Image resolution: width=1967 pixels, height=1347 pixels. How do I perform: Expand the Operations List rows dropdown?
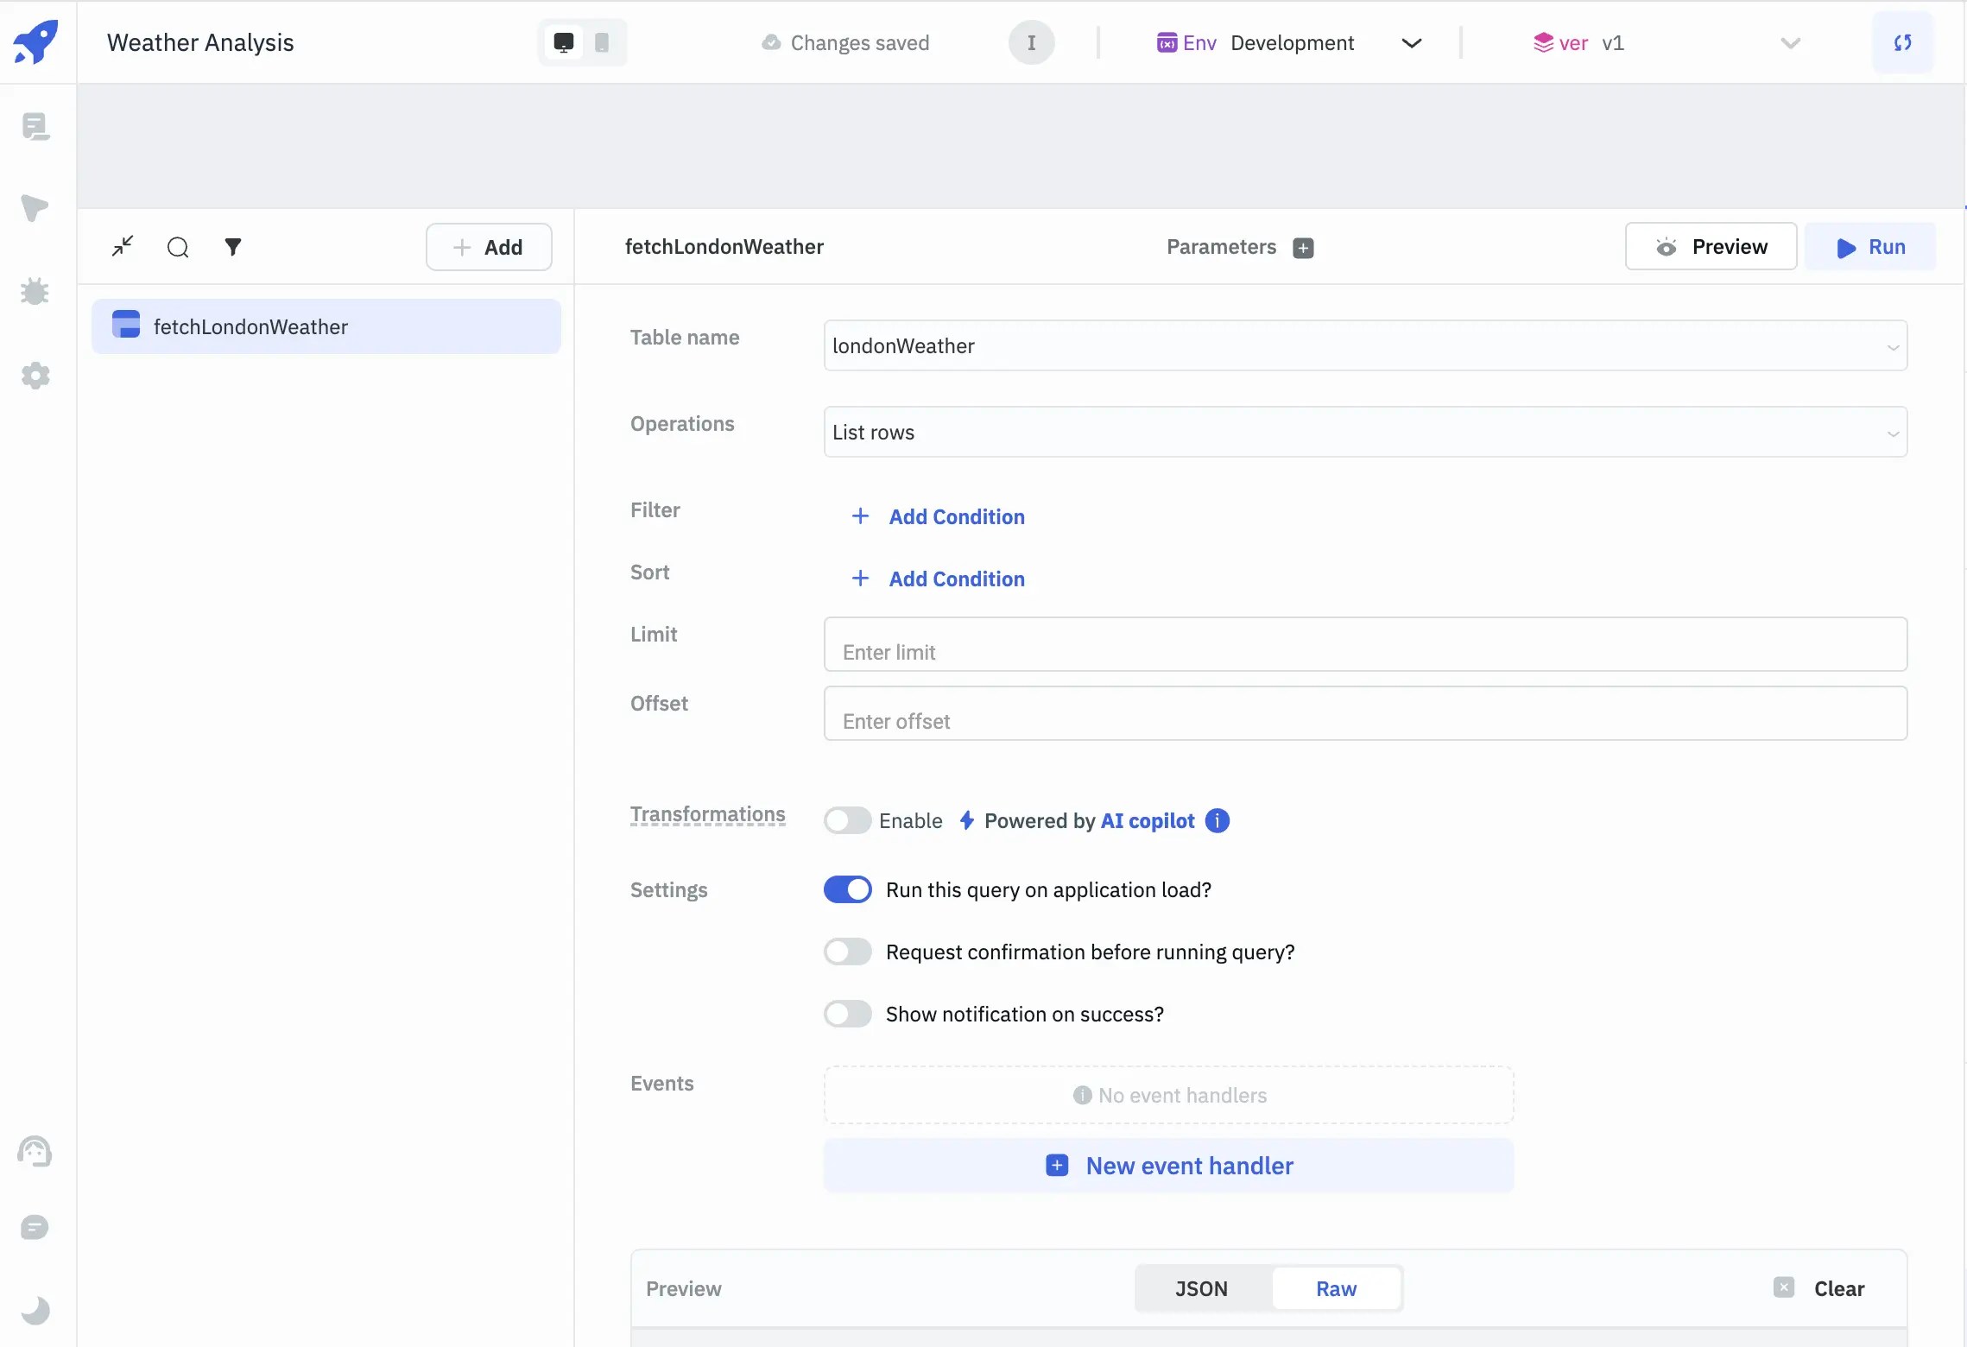pos(1364,433)
